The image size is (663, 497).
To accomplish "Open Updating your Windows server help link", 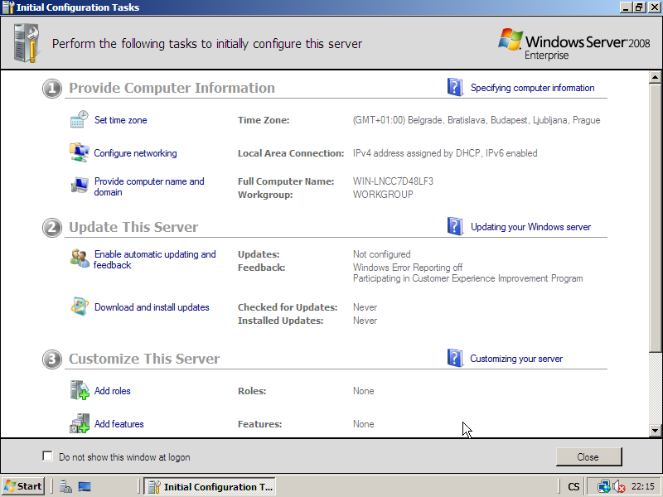I will pos(531,227).
